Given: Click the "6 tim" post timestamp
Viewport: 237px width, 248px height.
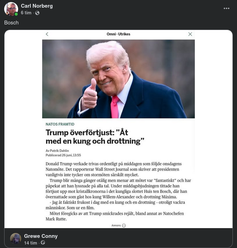Looking at the screenshot, I should [26, 13].
